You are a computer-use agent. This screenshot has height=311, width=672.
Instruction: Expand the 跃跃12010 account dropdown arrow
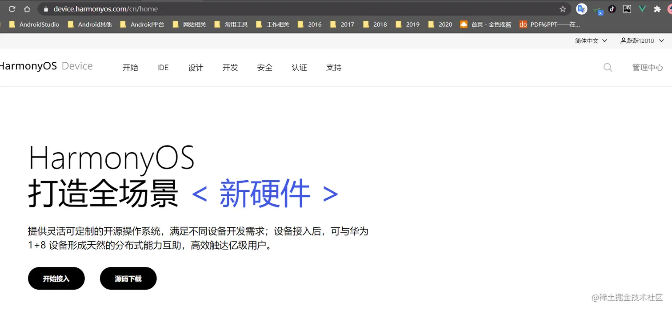pos(661,40)
